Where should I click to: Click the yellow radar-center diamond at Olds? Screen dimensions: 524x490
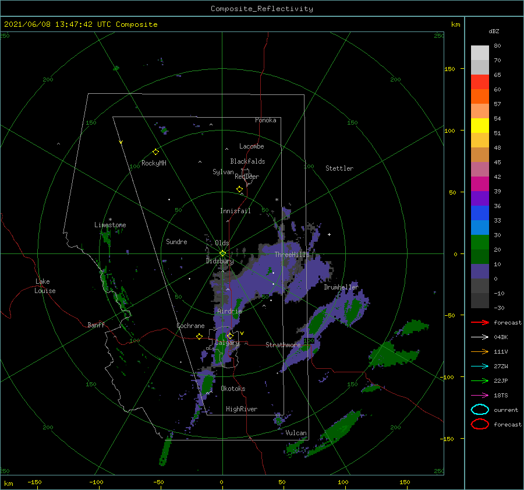coord(222,253)
